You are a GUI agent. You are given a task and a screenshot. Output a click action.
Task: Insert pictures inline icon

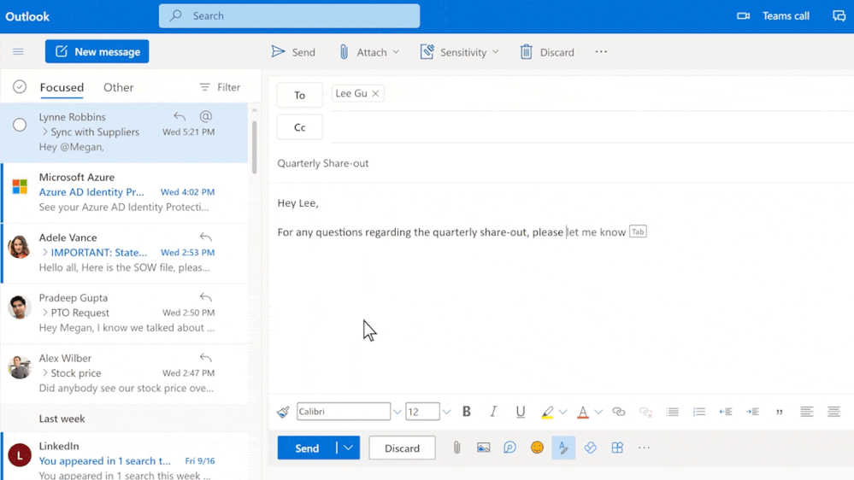483,448
